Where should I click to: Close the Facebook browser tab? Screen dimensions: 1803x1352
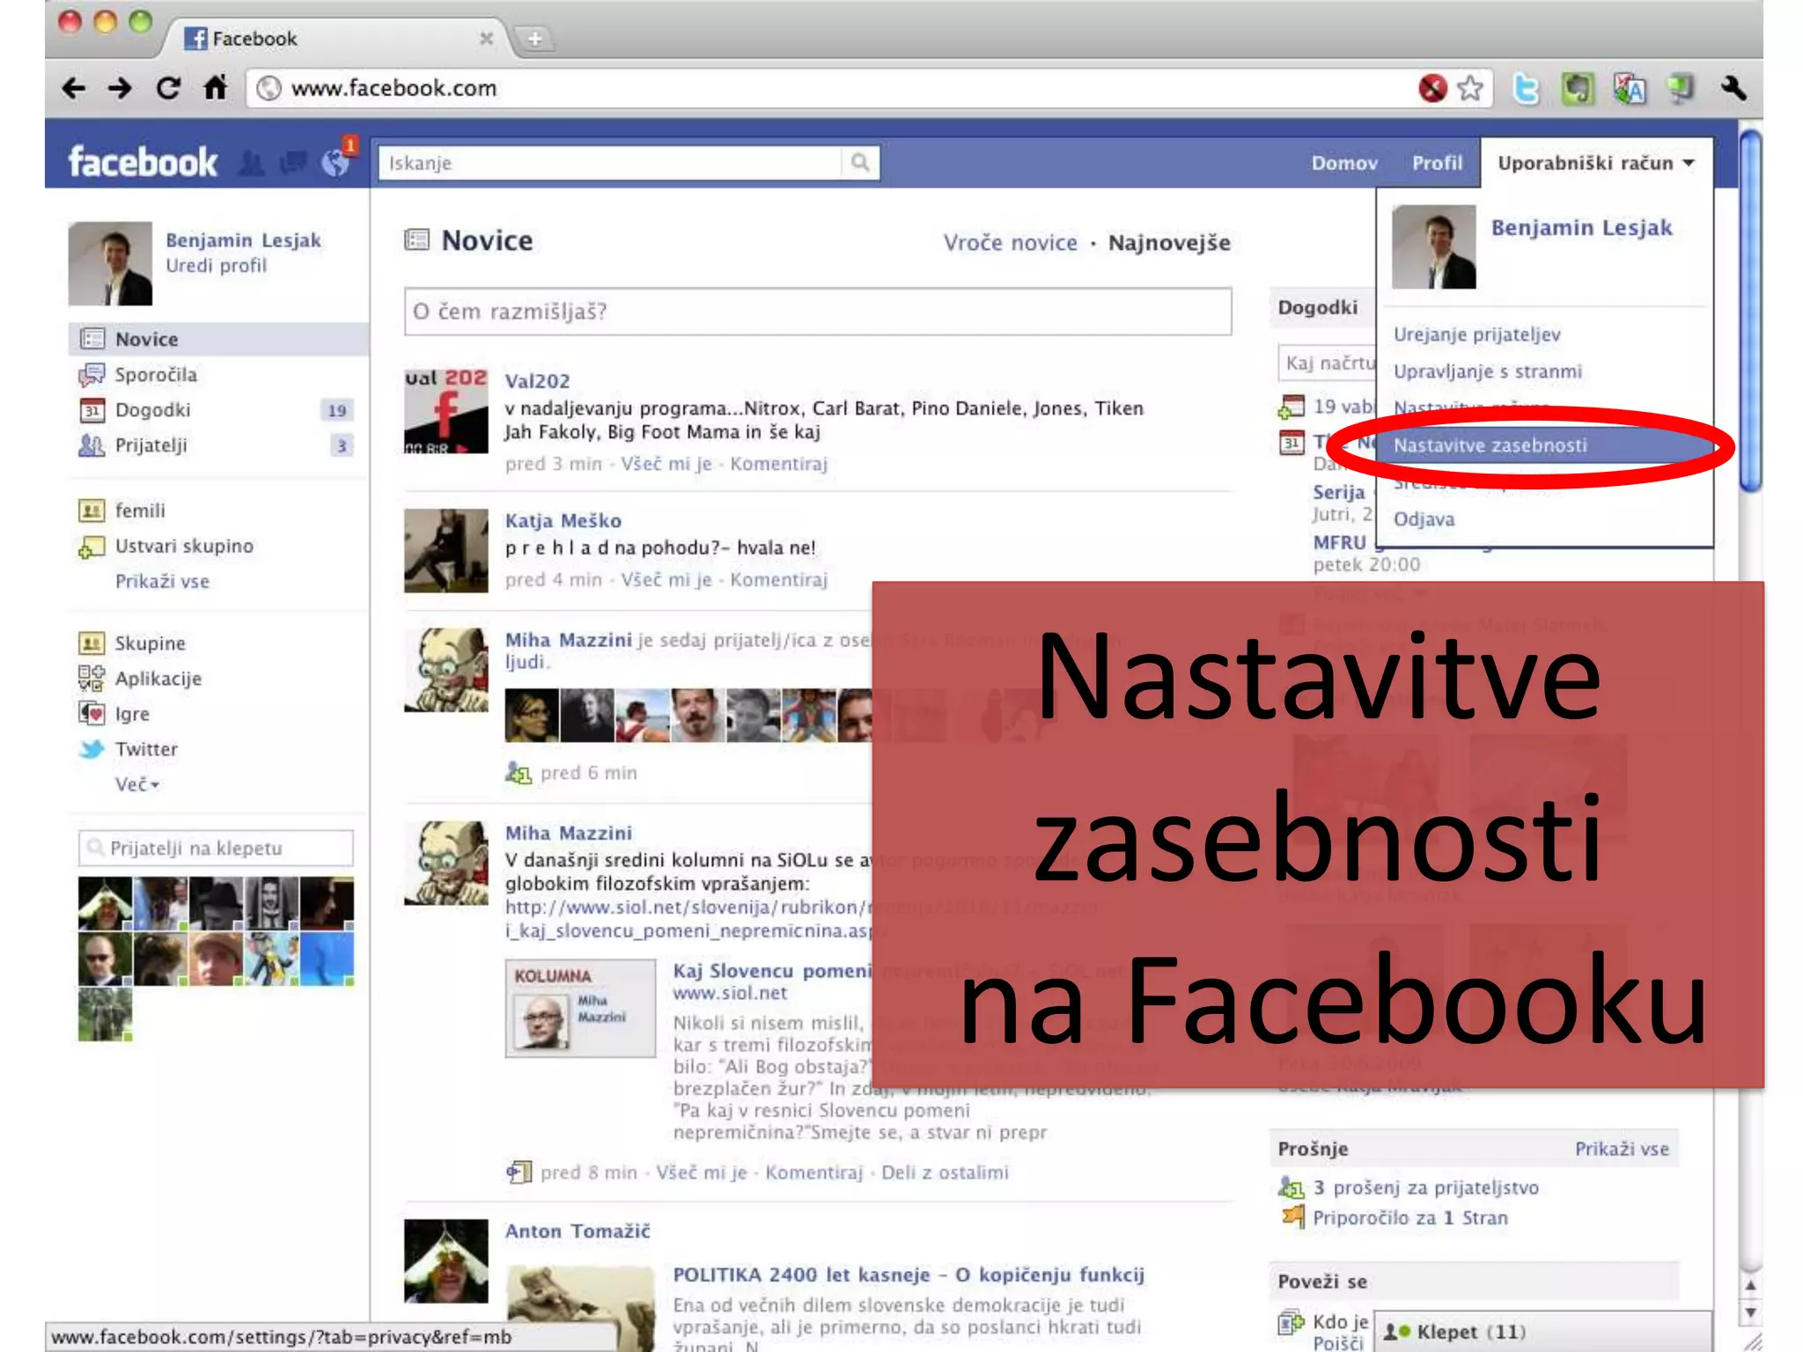486,39
